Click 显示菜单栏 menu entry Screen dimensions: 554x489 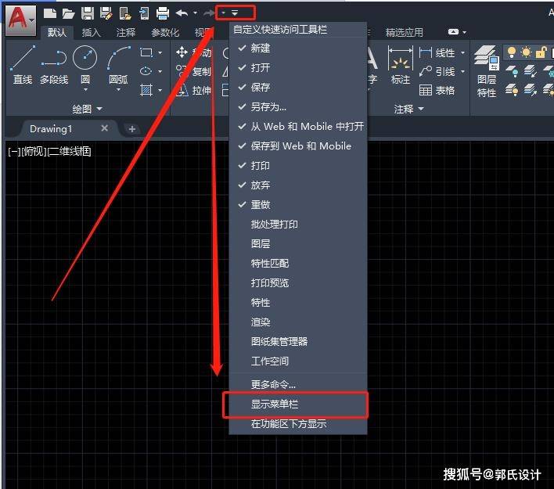click(298, 405)
